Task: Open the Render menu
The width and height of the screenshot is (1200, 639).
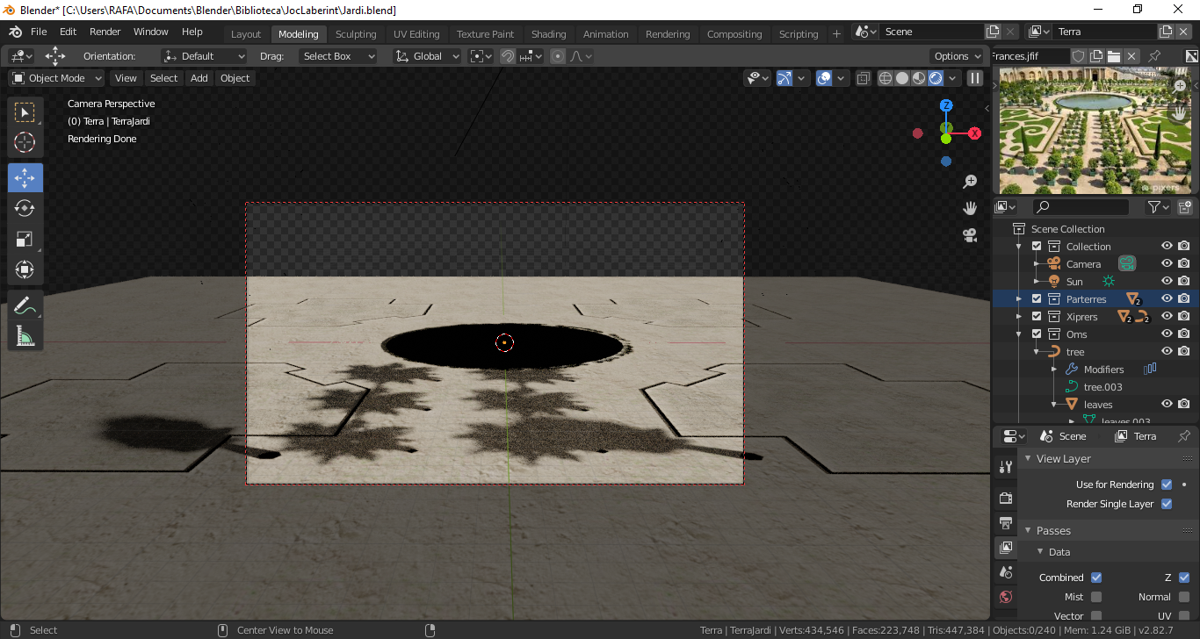Action: click(105, 32)
